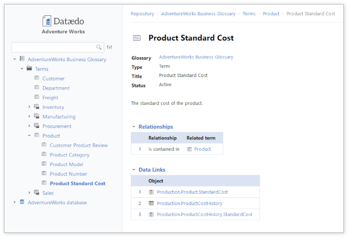Select Product Category in the tree
The height and width of the screenshot is (238, 349).
click(x=70, y=155)
